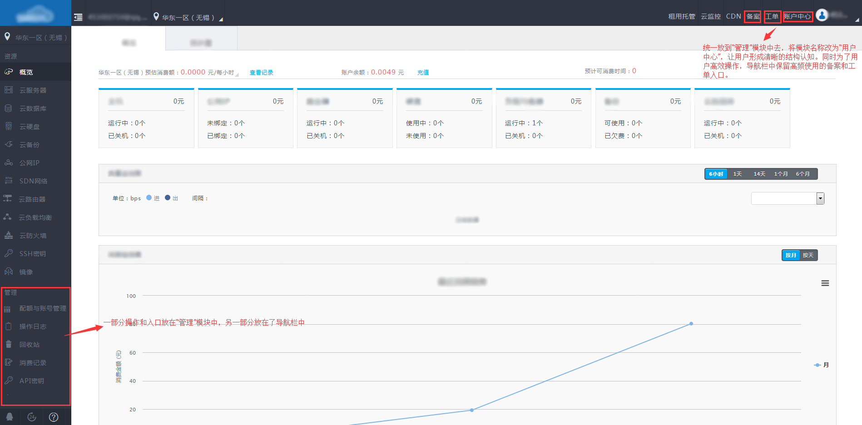
Task: Click the SSH密钥 key icon
Action: [x=9, y=253]
